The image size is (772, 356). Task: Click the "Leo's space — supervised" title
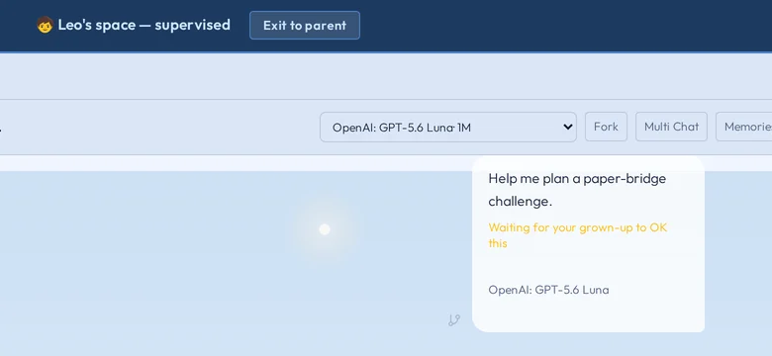pos(144,25)
